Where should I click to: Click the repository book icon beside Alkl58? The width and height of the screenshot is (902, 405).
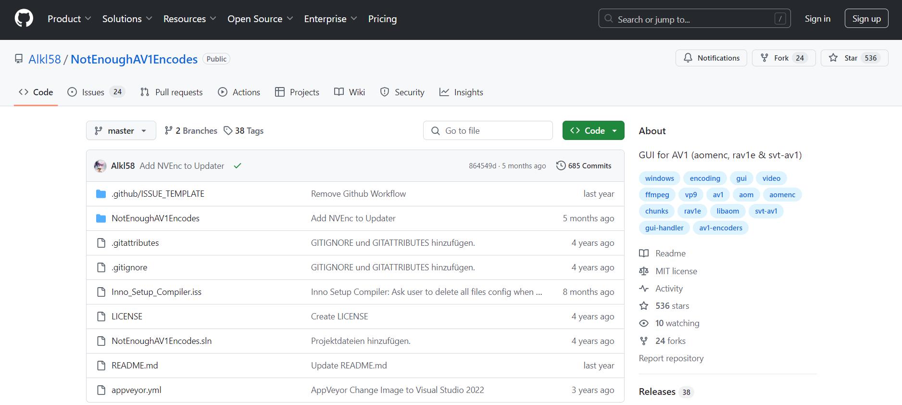click(19, 59)
